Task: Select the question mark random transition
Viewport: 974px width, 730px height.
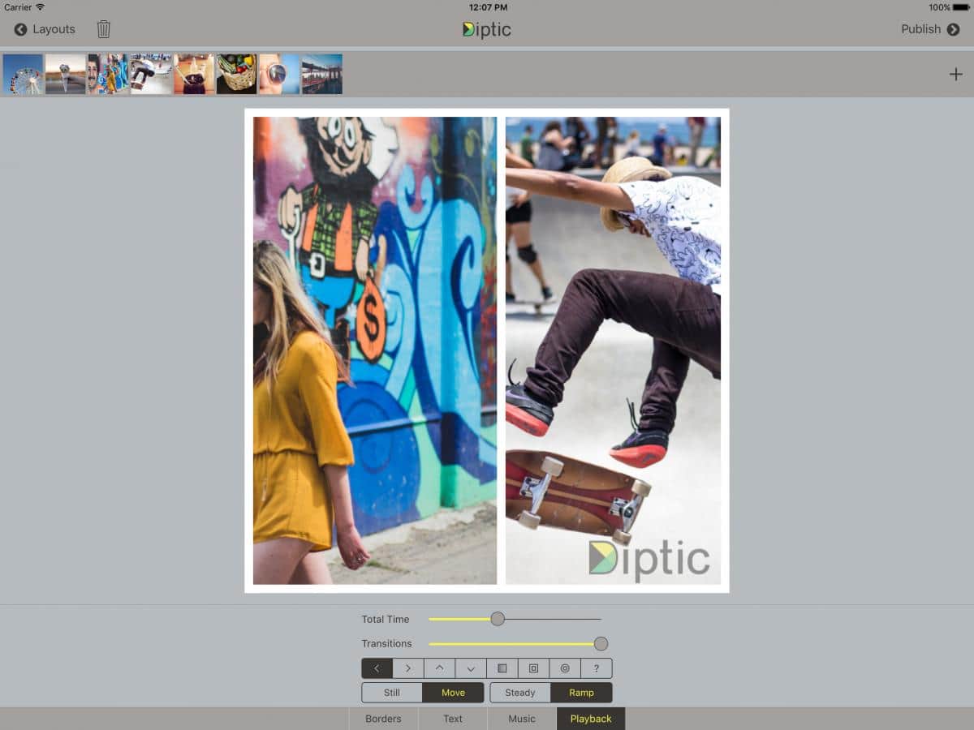Action: 597,668
